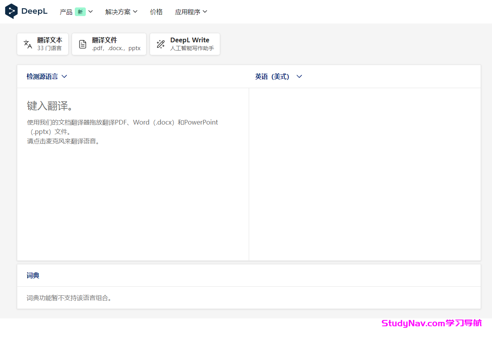Screen dimensions: 492x338
Task: Click the 词典功能暂不支持该语言组合 message
Action: [x=70, y=298]
